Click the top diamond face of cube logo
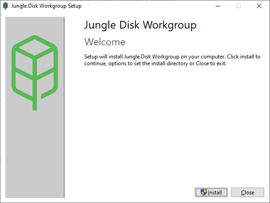This screenshot has height=203, width=270. [x=34, y=48]
